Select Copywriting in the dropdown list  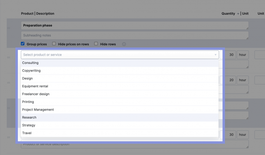[x=31, y=71]
